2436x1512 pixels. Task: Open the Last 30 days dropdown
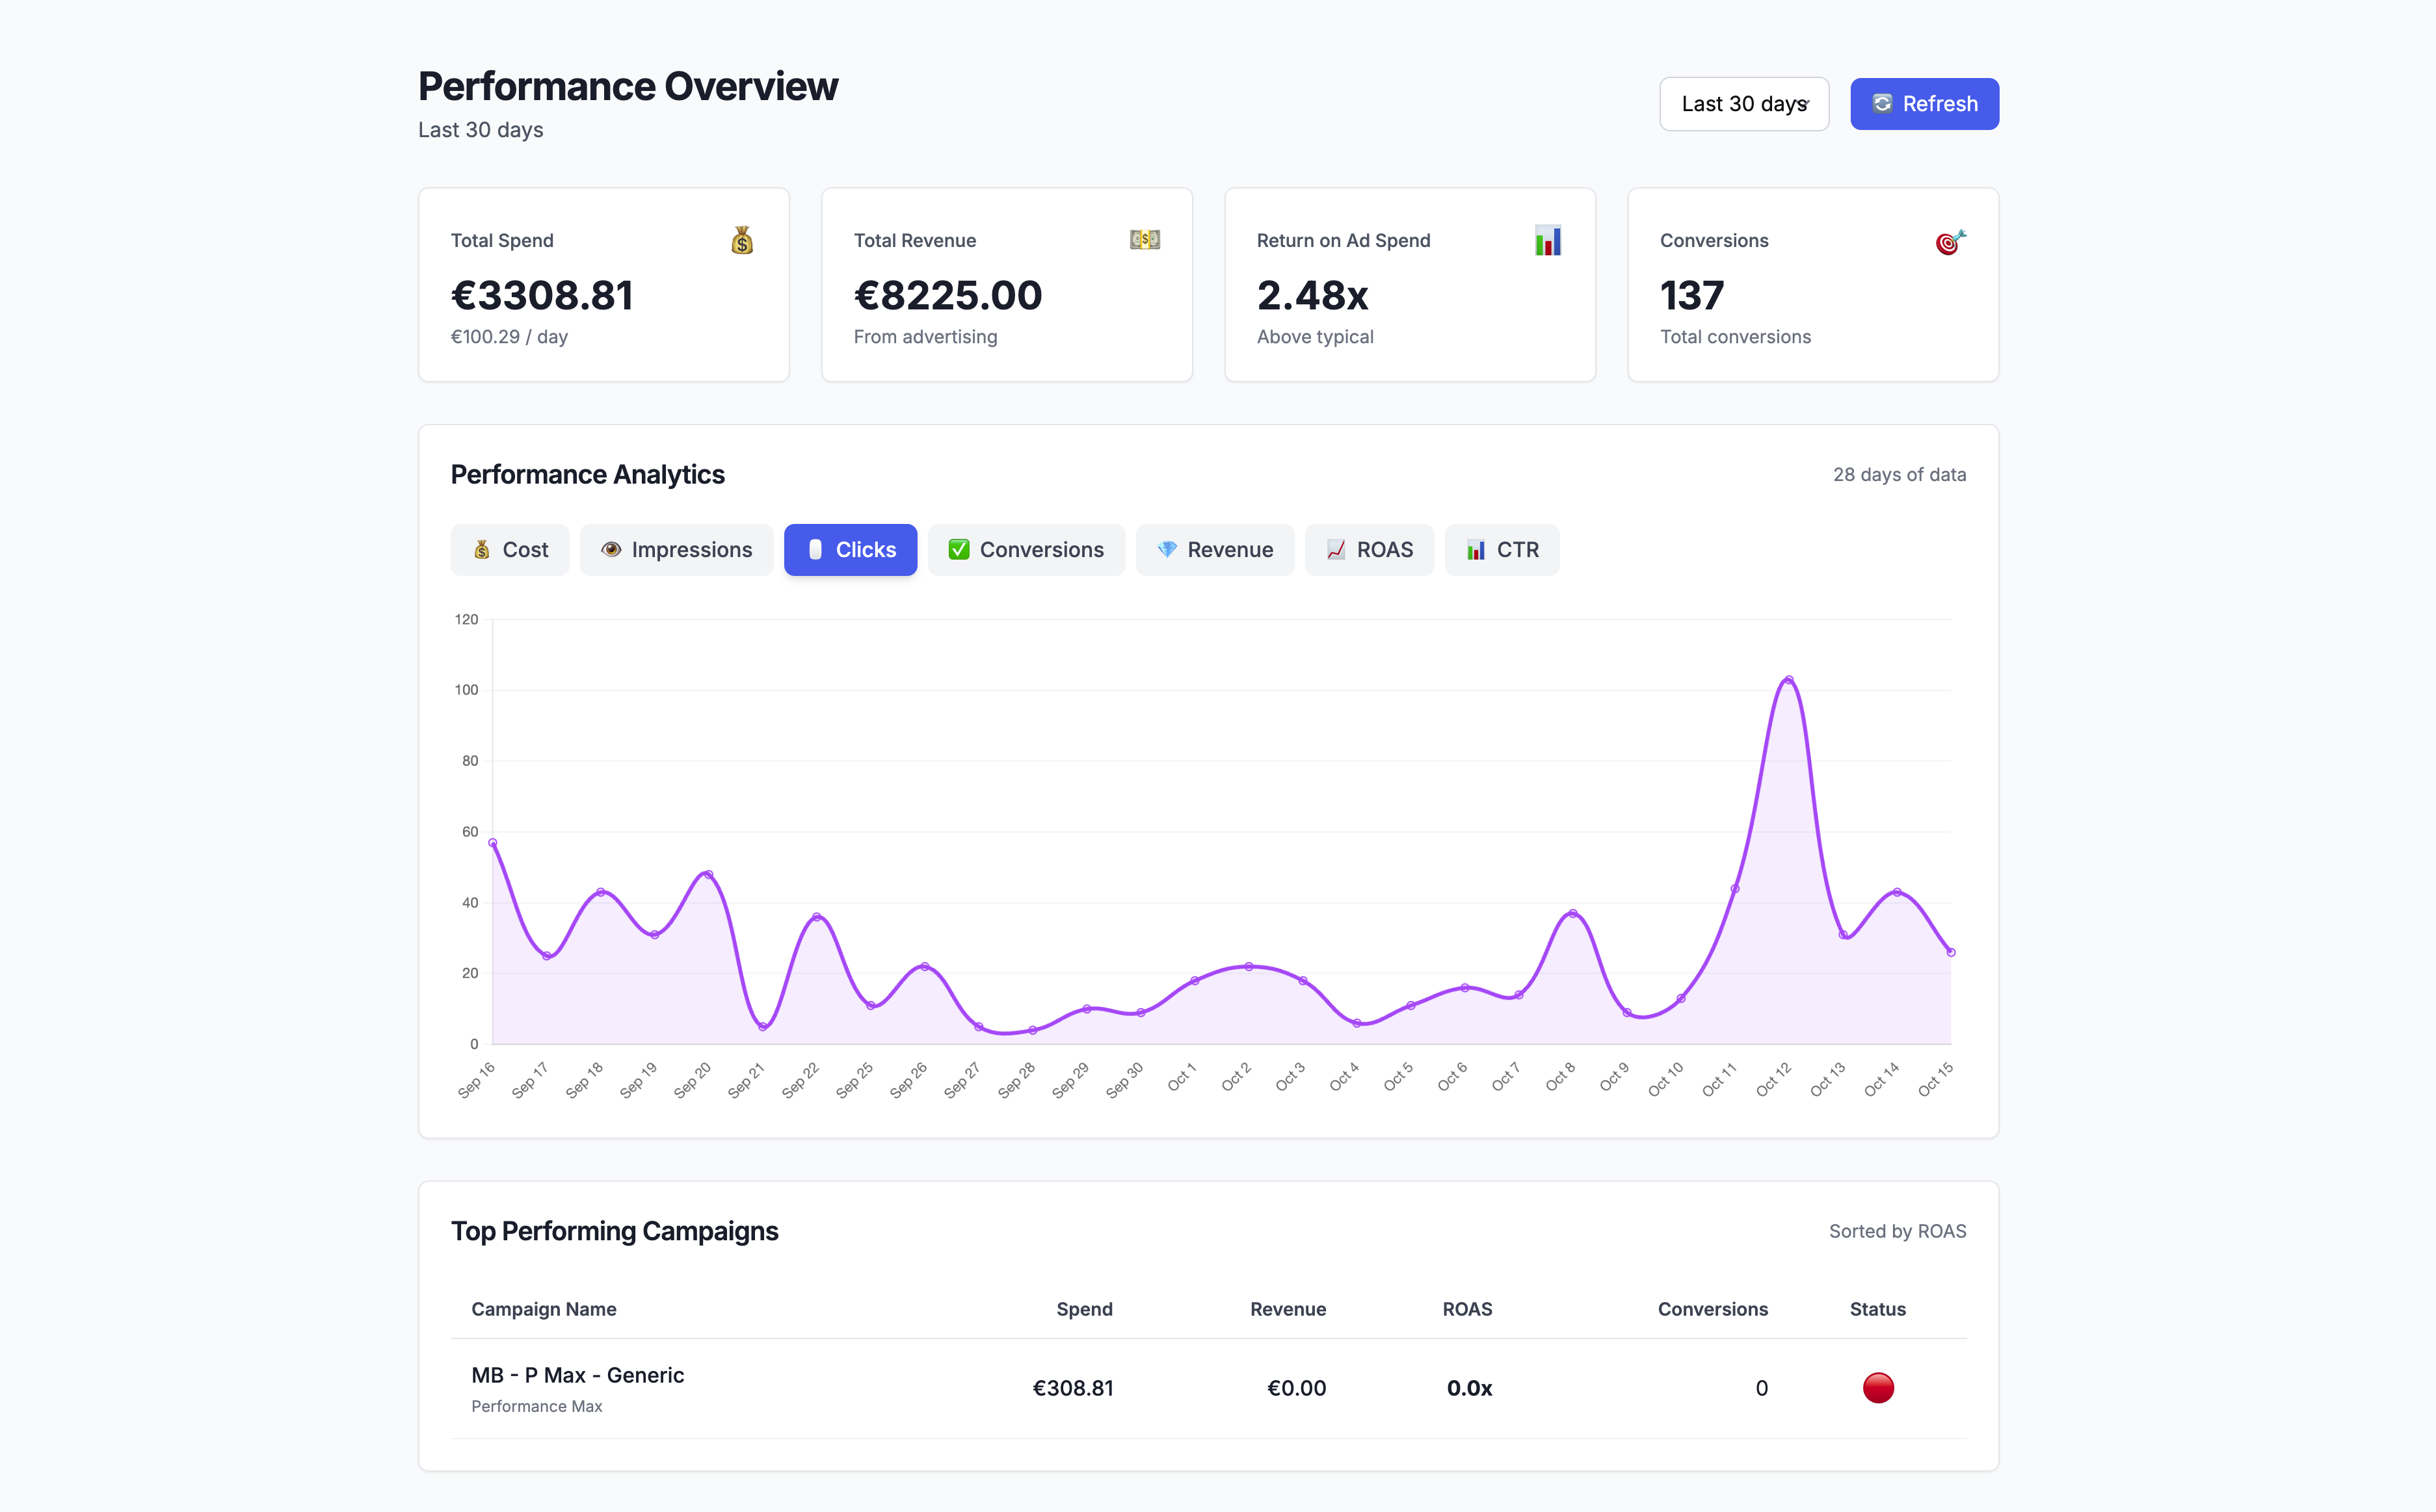1743,104
